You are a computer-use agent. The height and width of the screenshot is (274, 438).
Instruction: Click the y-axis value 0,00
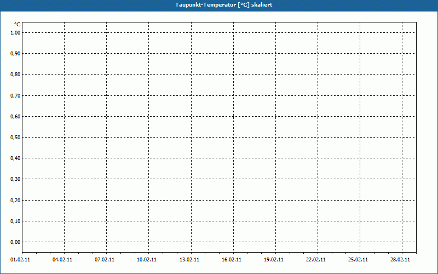pyautogui.click(x=15, y=242)
